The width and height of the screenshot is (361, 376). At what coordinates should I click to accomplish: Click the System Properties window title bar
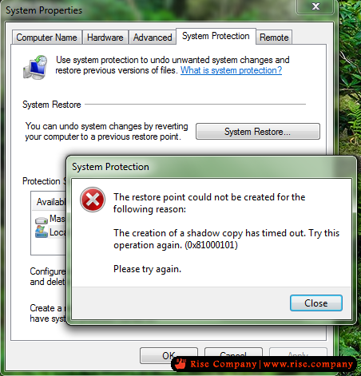149,10
